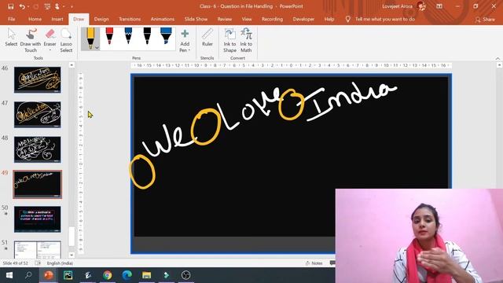Open the Design tab
Screen dimensions: 503x283
[x=101, y=19]
